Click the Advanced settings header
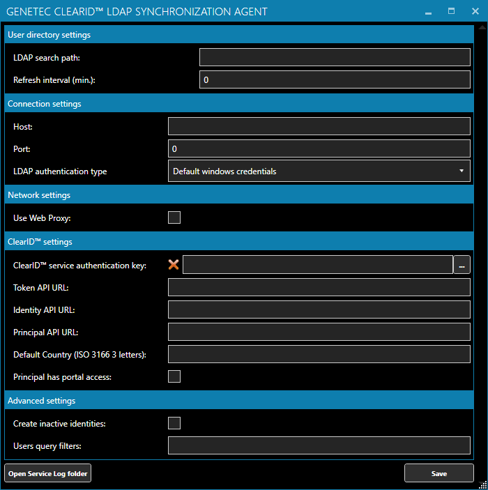The height and width of the screenshot is (490, 488). 239,400
